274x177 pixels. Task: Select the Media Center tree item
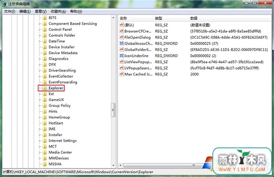60,152
